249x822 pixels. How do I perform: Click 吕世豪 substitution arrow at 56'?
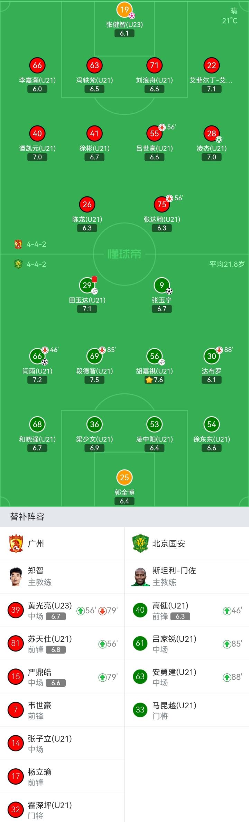click(162, 127)
